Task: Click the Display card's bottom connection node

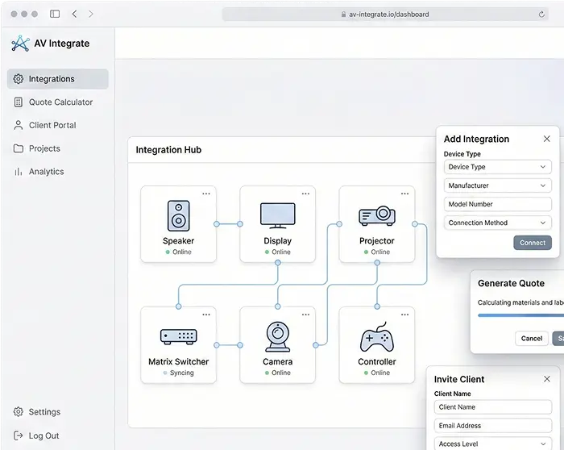Action: pos(278,263)
